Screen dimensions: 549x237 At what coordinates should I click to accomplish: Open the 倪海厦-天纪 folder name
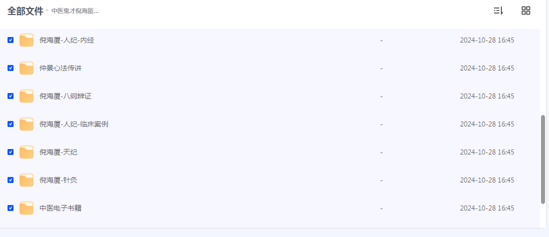point(58,152)
